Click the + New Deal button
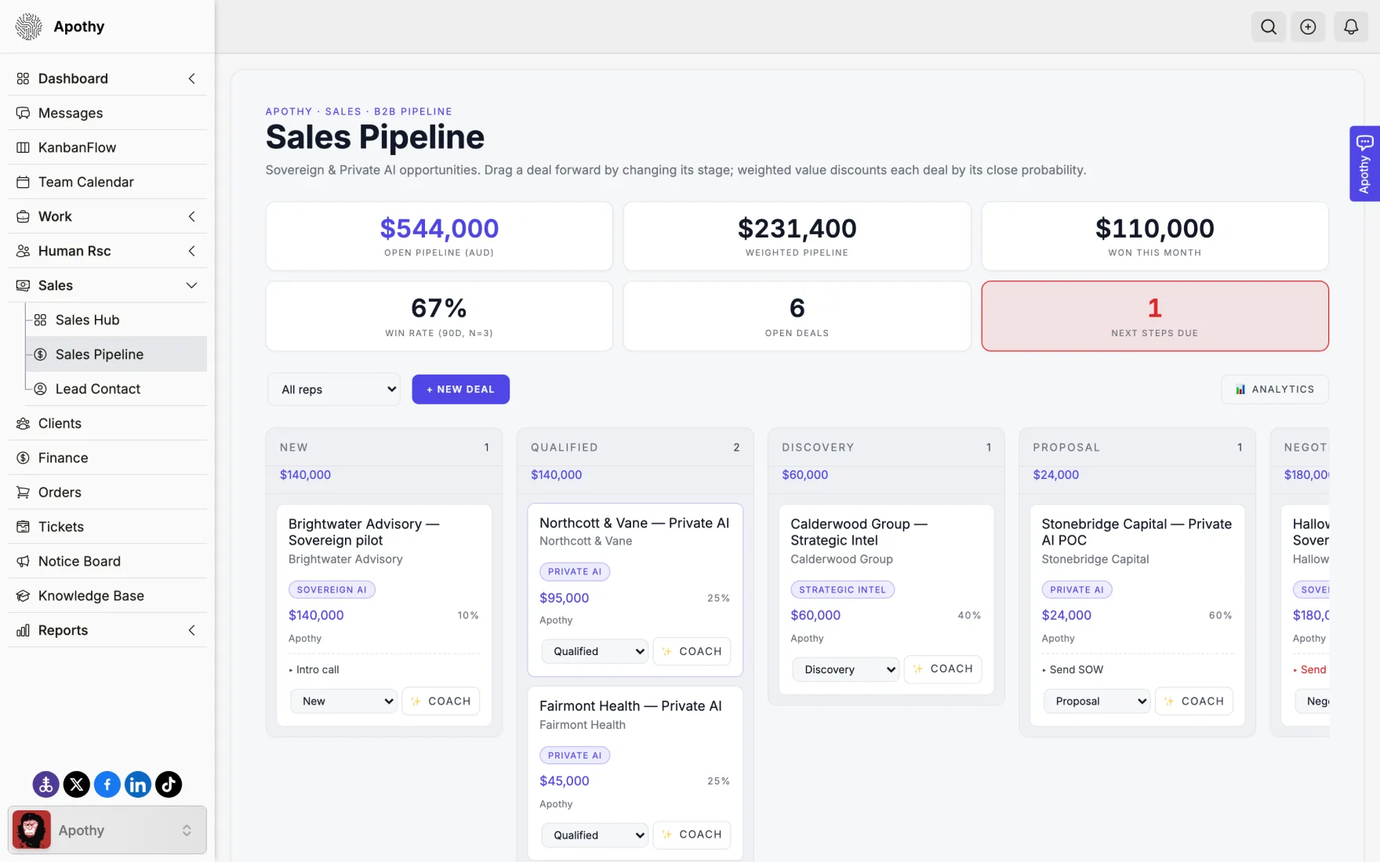Image resolution: width=1380 pixels, height=862 pixels. [460, 389]
